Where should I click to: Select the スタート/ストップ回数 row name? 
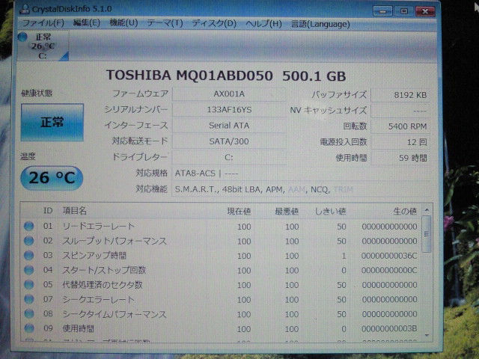coord(104,270)
